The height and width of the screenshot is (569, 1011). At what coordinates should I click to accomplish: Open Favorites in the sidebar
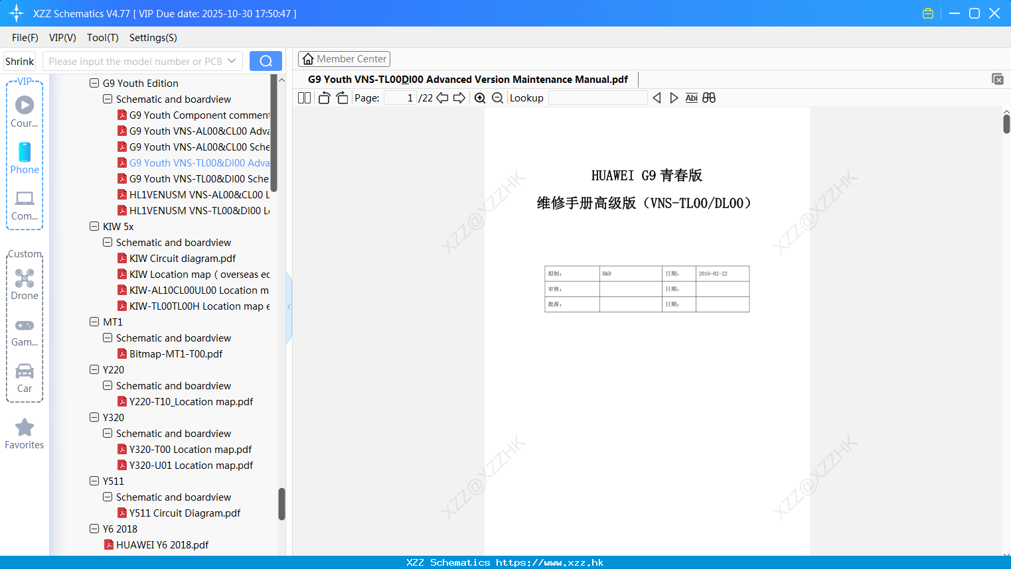pyautogui.click(x=25, y=434)
